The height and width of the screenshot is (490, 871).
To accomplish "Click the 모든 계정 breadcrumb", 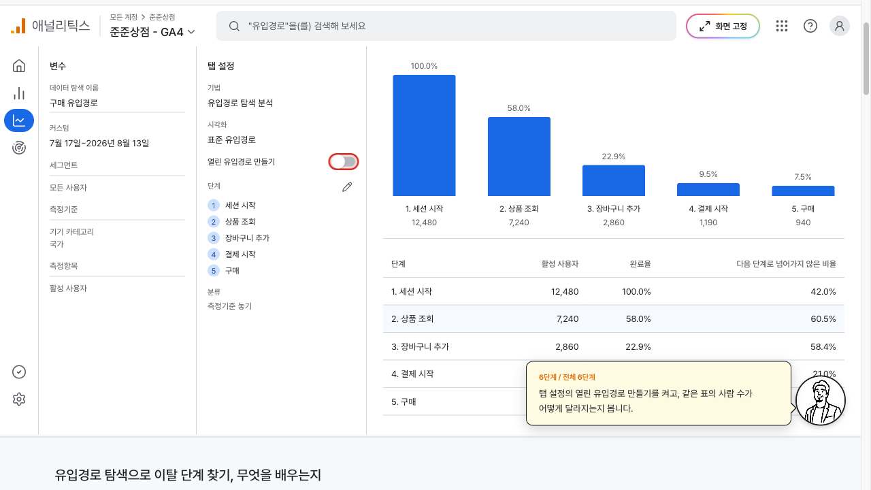I will coord(123,16).
